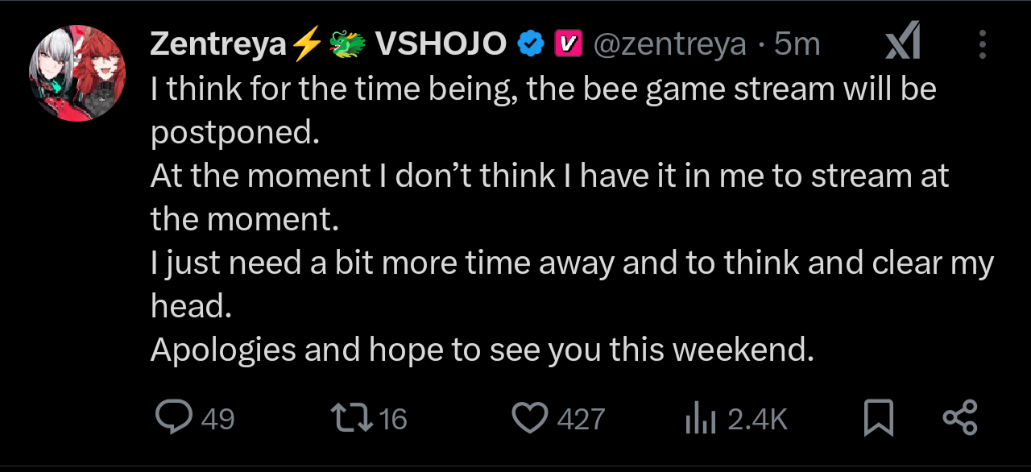The image size is (1031, 472).
Task: Open the view analytics bar-chart icon
Action: click(x=701, y=418)
